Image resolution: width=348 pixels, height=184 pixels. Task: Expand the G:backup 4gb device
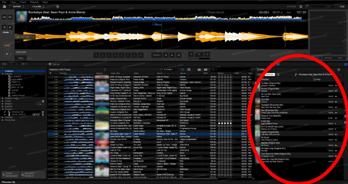pos(5,112)
